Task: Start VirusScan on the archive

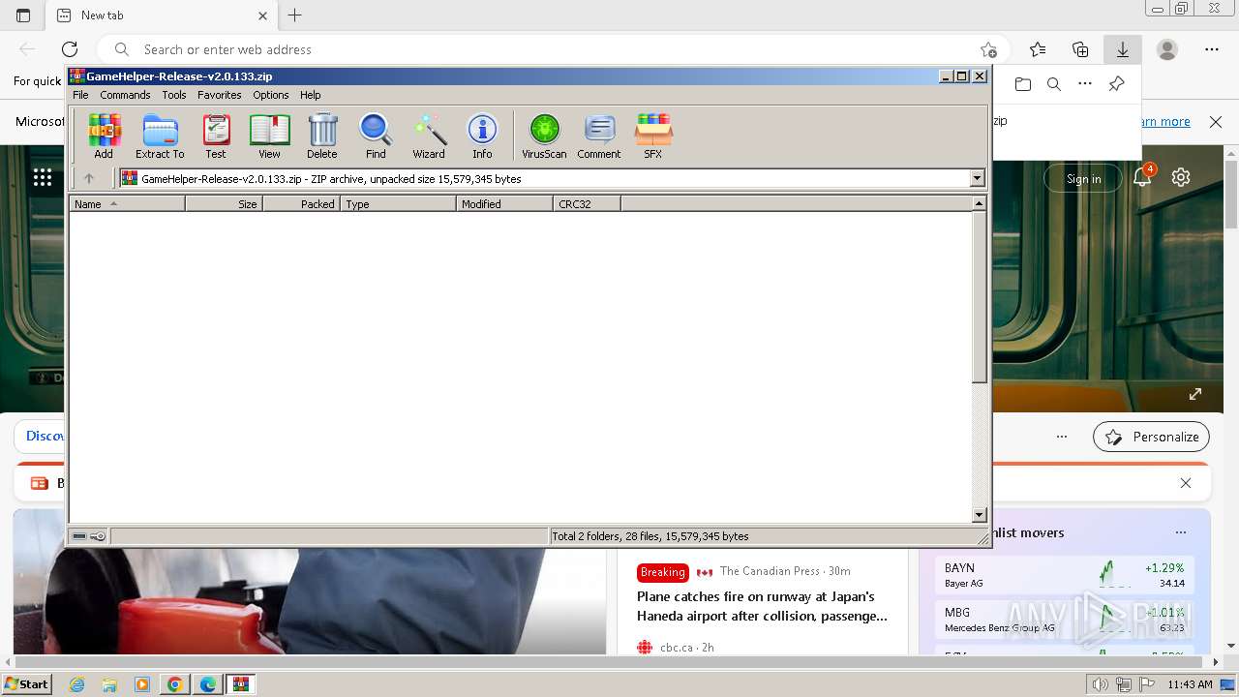Action: point(544,136)
